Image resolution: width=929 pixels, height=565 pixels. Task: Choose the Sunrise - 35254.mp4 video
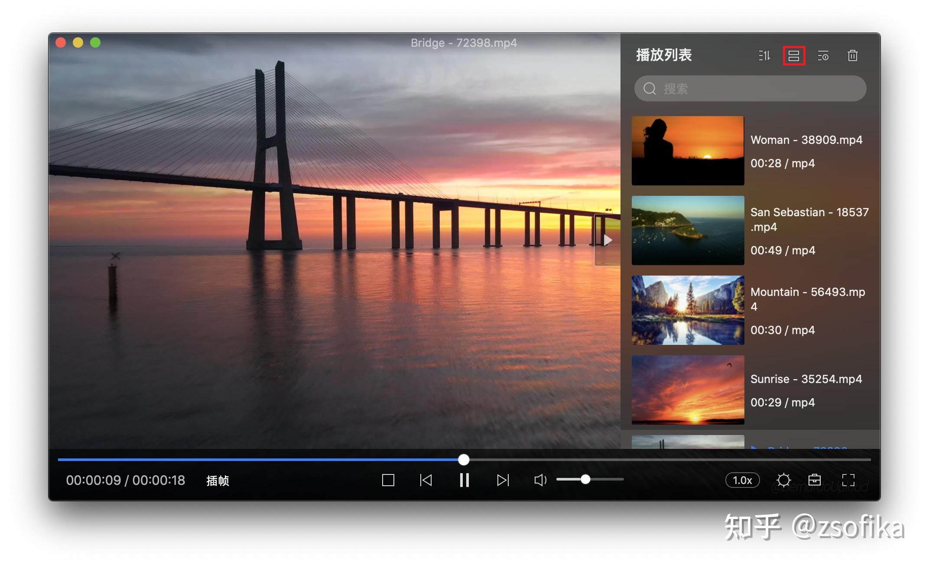coord(750,390)
